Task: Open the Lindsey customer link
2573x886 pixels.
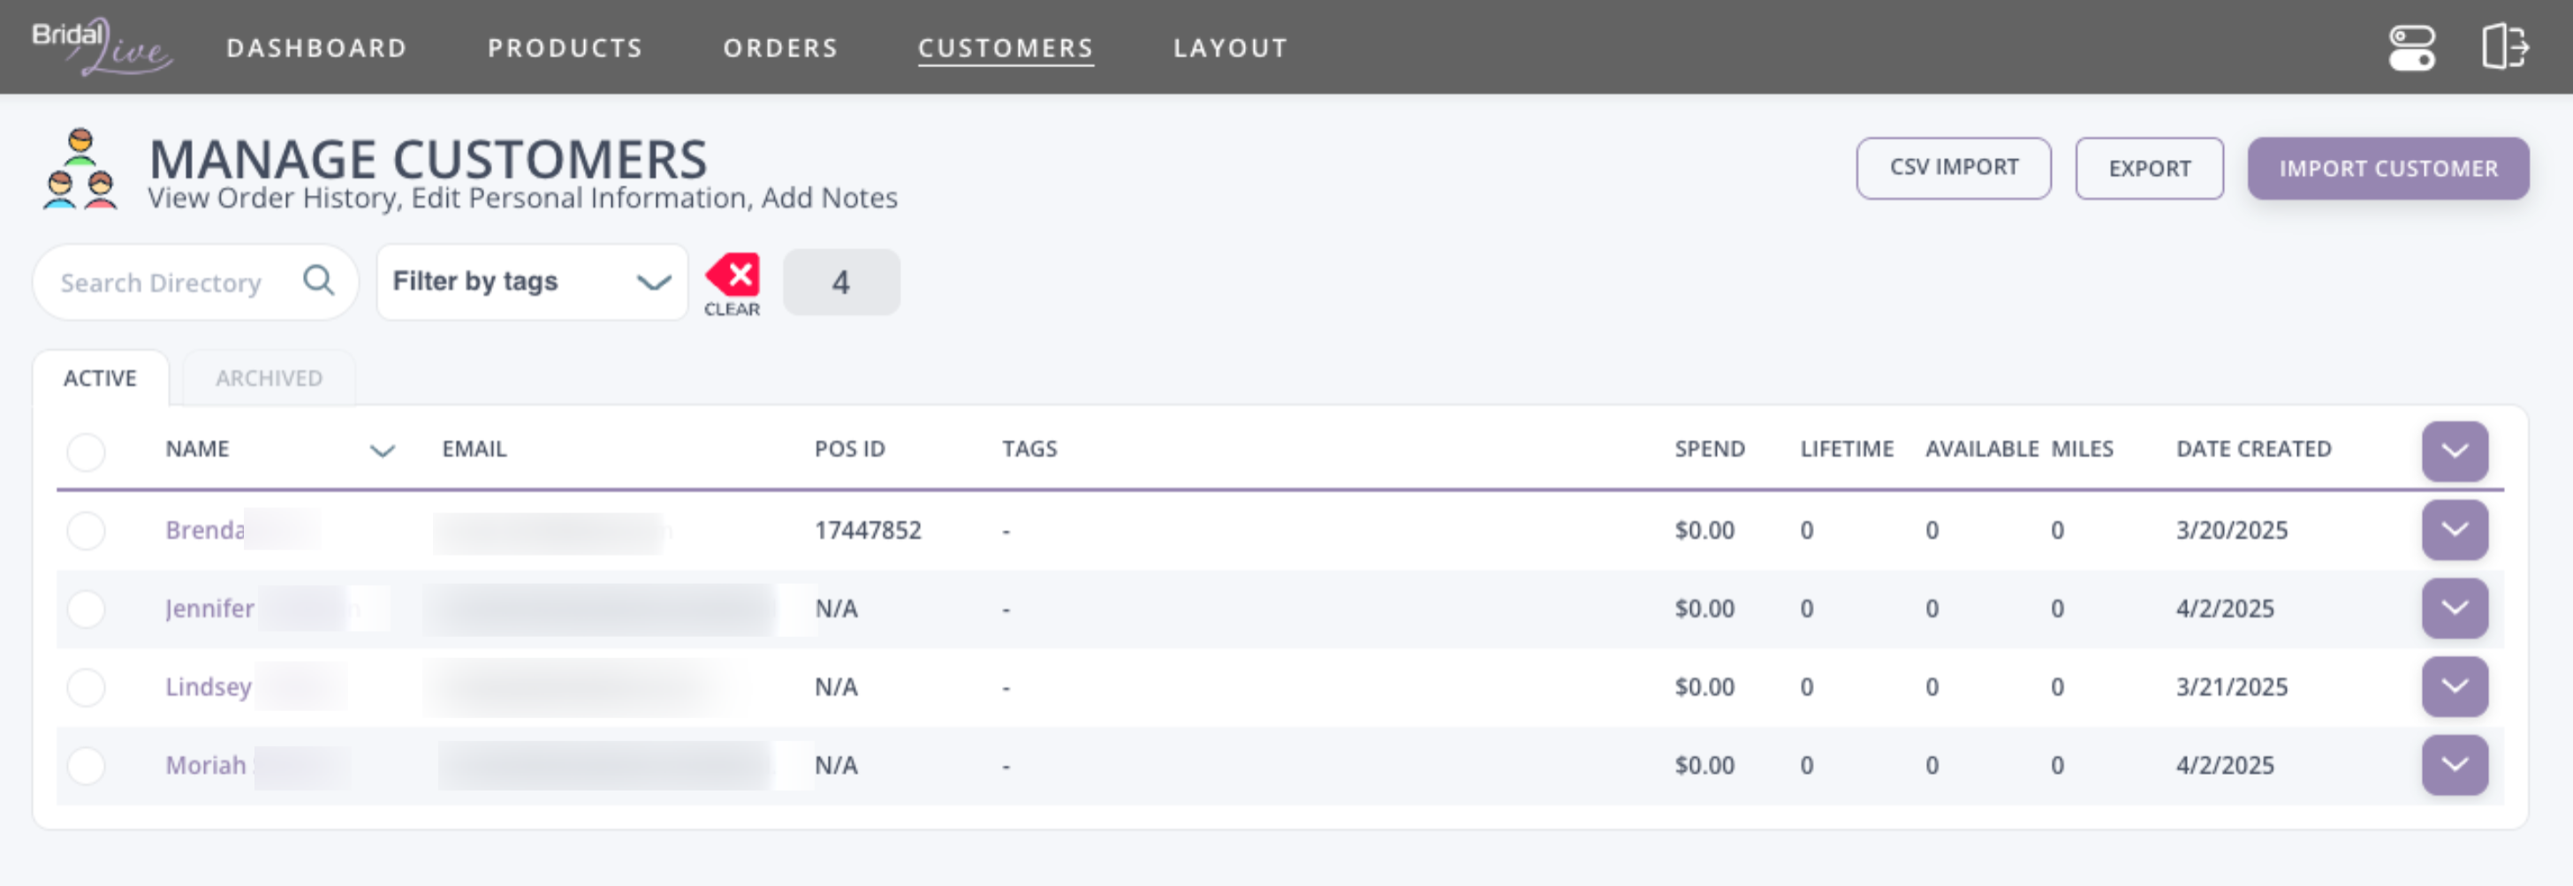Action: click(208, 687)
